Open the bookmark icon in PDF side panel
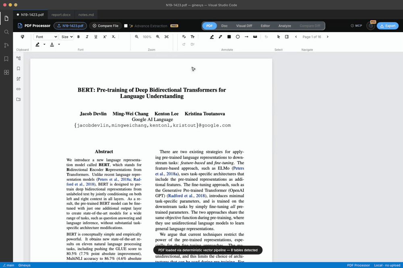This screenshot has height=268, width=403. tap(19, 69)
